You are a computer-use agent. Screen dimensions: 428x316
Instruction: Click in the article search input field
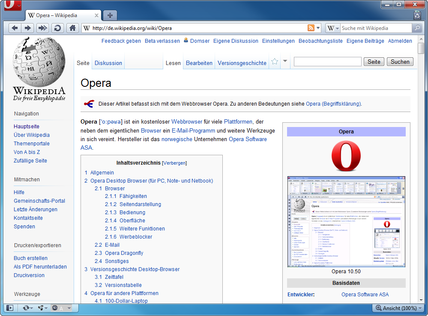(328, 62)
